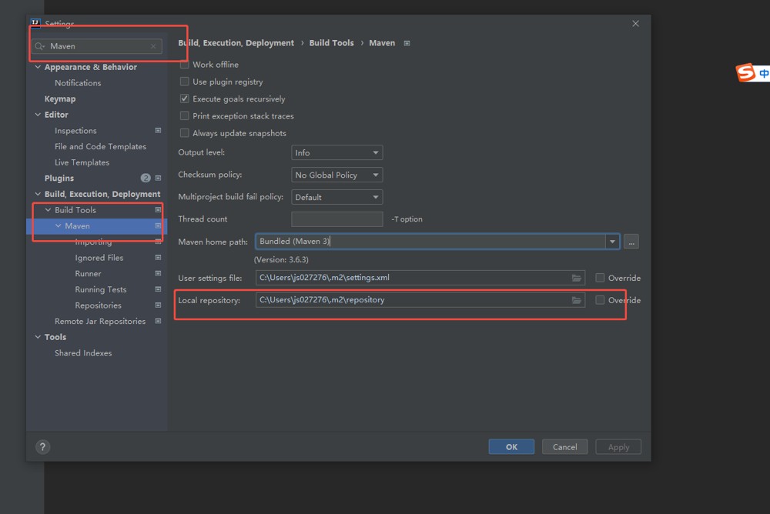Enable Work offline checkbox
The height and width of the screenshot is (514, 770).
[184, 65]
